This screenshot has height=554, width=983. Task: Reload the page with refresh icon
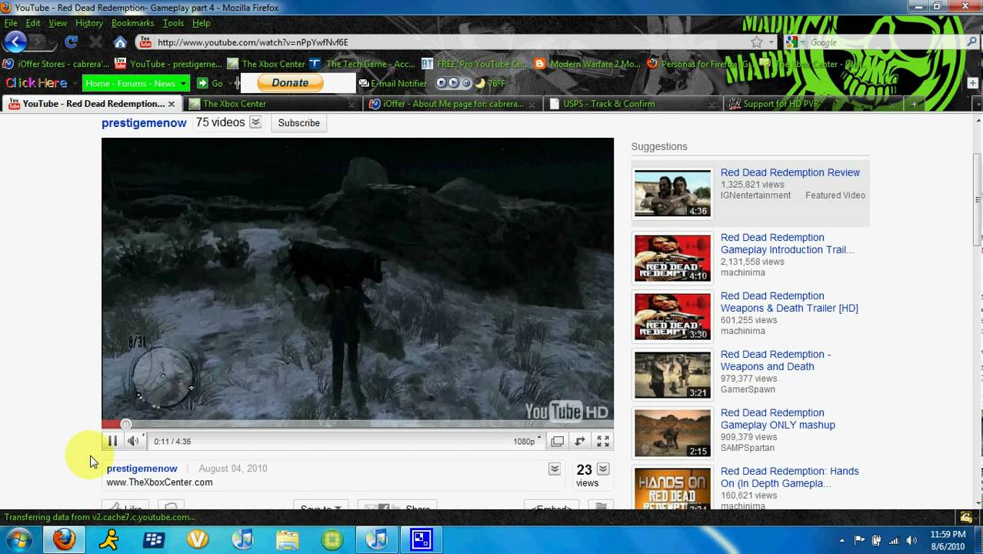pos(72,42)
